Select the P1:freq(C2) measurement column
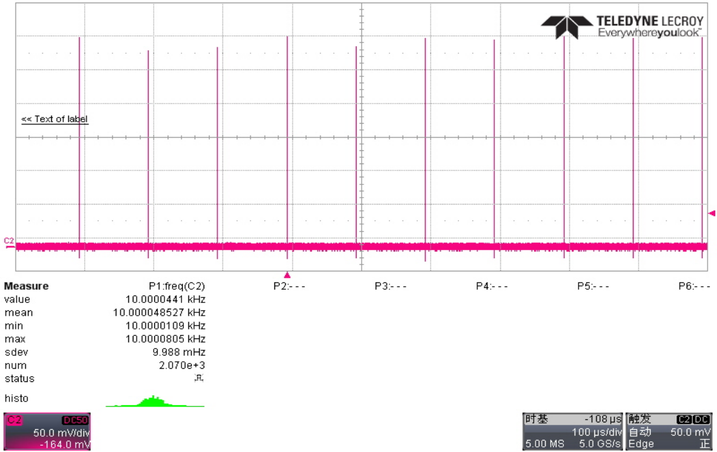This screenshot has height=452, width=717. coord(176,286)
